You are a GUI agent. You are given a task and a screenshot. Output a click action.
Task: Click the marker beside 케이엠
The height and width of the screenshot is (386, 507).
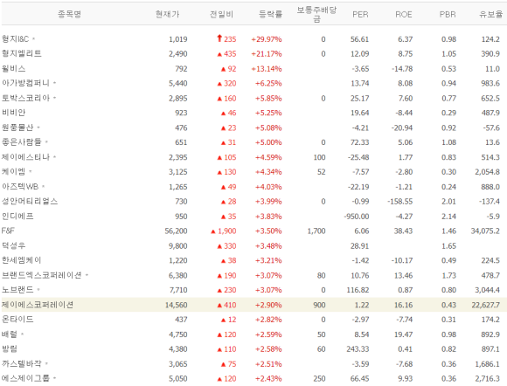click(x=31, y=171)
